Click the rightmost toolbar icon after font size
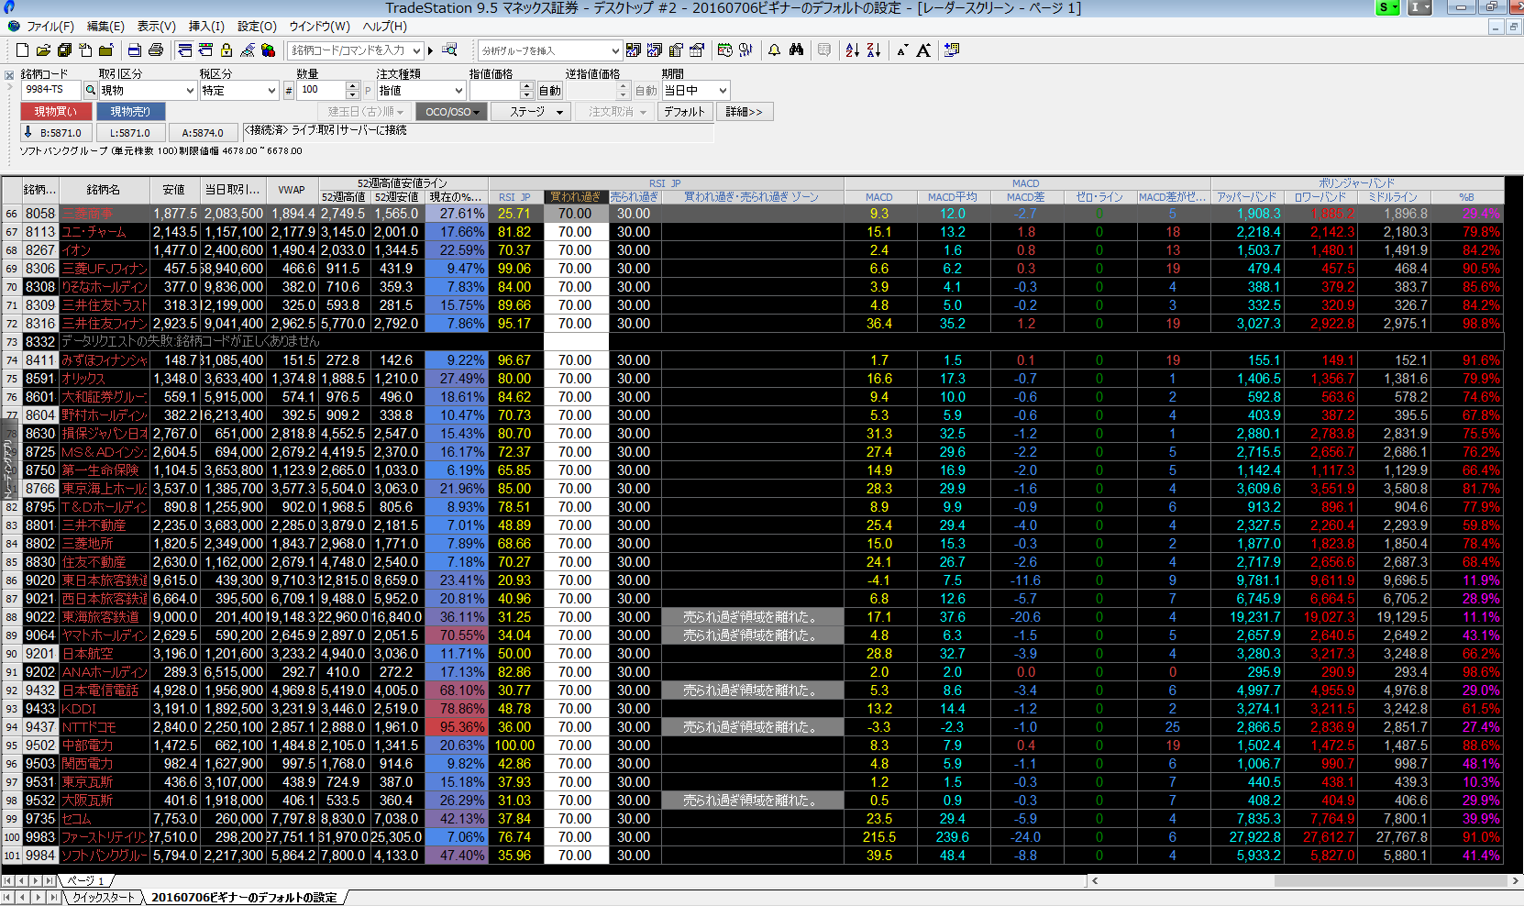The height and width of the screenshot is (906, 1524). pyautogui.click(x=952, y=50)
